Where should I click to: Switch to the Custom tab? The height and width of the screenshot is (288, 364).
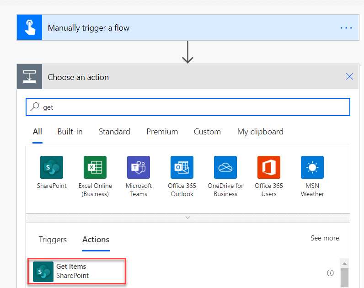(x=207, y=132)
